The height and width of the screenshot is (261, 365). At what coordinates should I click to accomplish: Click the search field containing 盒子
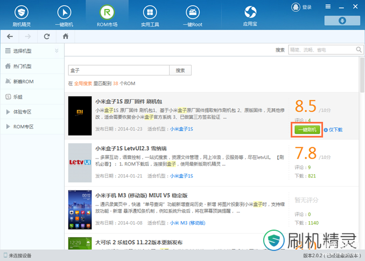[119, 70]
